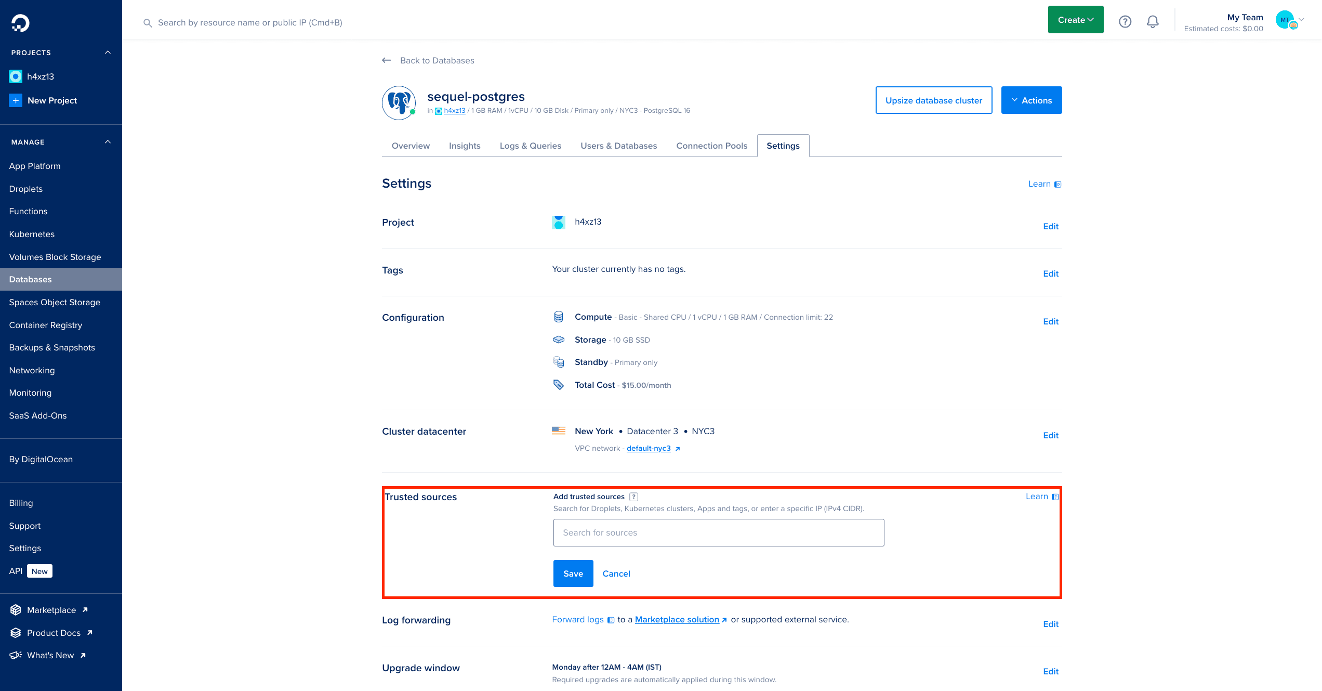This screenshot has height=691, width=1322.
Task: Open the Logs & Queries tab
Action: coord(531,146)
